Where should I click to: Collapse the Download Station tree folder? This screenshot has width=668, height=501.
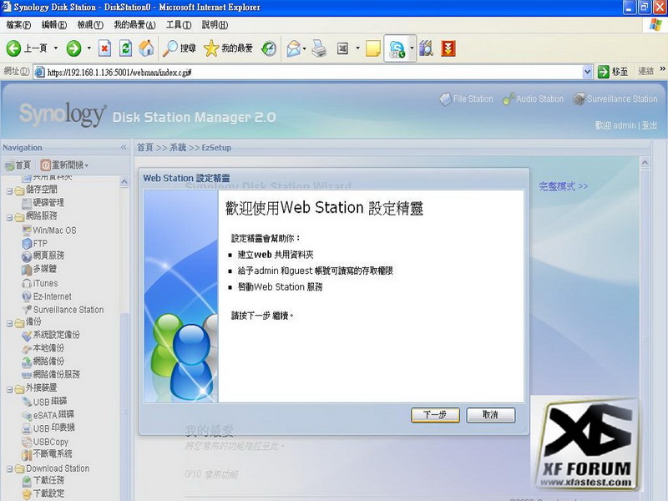point(9,469)
